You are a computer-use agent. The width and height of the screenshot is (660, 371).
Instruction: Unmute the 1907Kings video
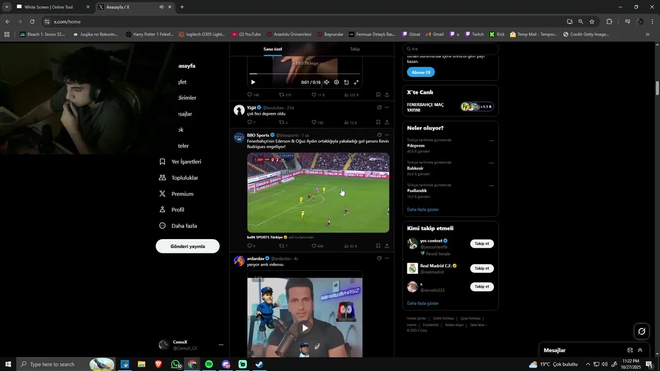pyautogui.click(x=326, y=82)
